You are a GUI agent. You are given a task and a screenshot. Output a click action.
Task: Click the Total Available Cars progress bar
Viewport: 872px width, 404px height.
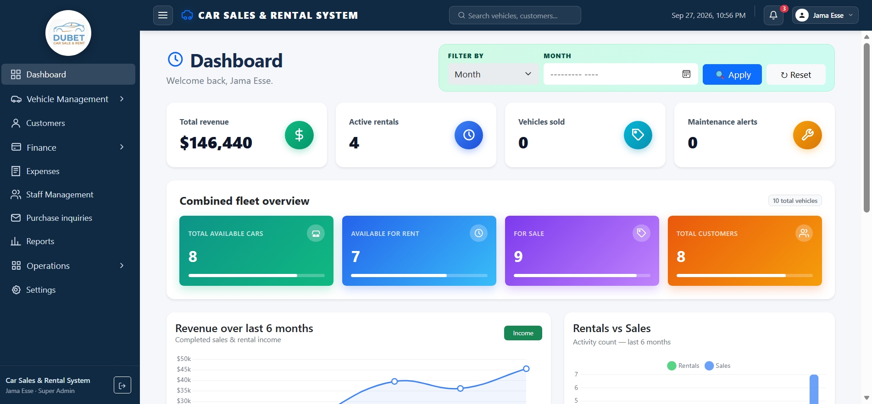(x=256, y=275)
